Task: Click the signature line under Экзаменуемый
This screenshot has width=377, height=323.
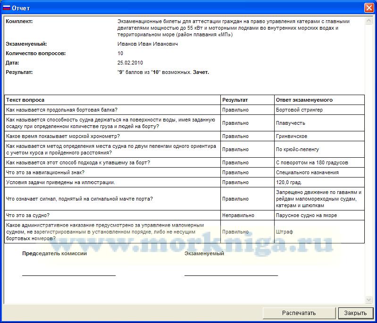Action: (x=231, y=275)
